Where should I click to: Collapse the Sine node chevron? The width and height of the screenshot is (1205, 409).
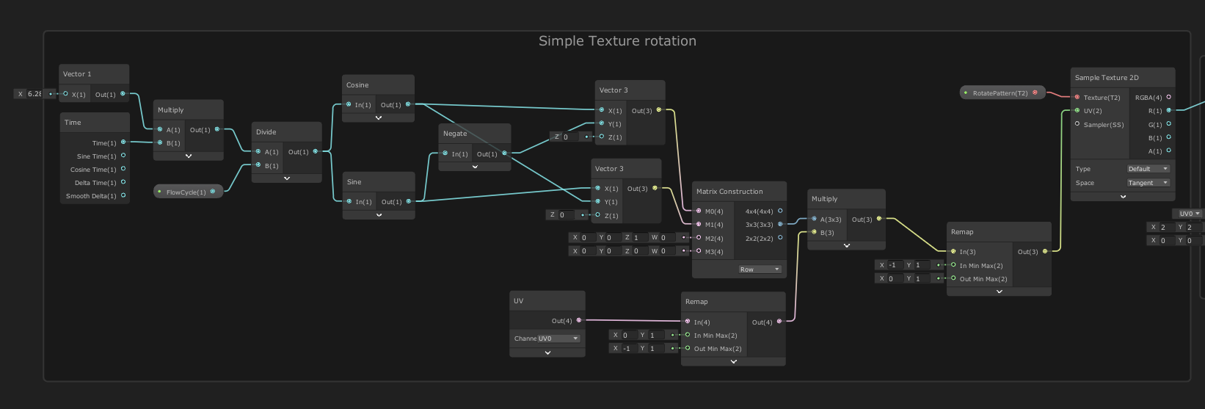tap(379, 214)
